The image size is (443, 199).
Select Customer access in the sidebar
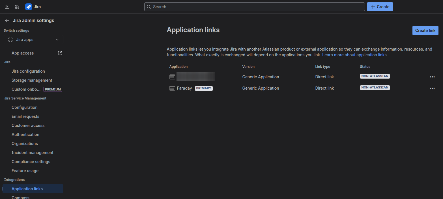pos(28,126)
